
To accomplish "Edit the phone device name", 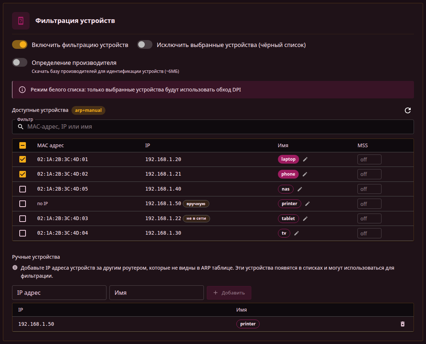I will 305,174.
